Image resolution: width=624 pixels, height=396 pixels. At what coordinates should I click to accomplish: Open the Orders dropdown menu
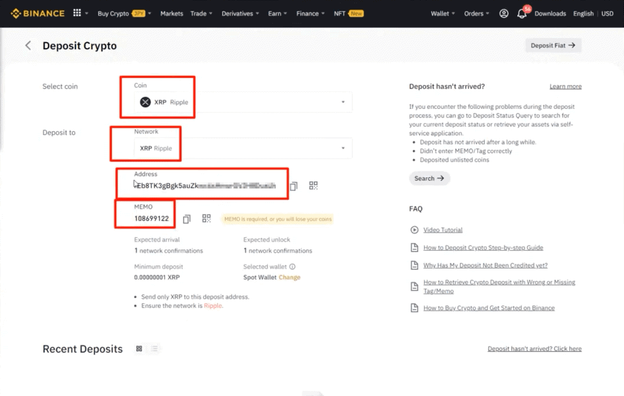pos(476,14)
